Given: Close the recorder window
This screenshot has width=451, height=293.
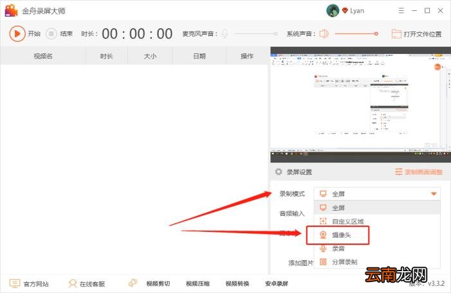Looking at the screenshot, I should point(440,11).
